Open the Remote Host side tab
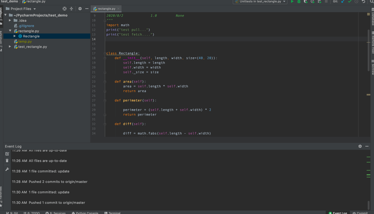Screen dimensions: 374x214 click(372, 42)
